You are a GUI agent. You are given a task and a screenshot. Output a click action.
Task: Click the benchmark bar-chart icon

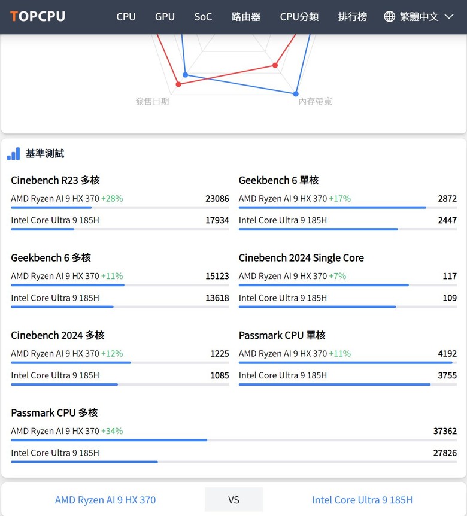click(x=14, y=154)
